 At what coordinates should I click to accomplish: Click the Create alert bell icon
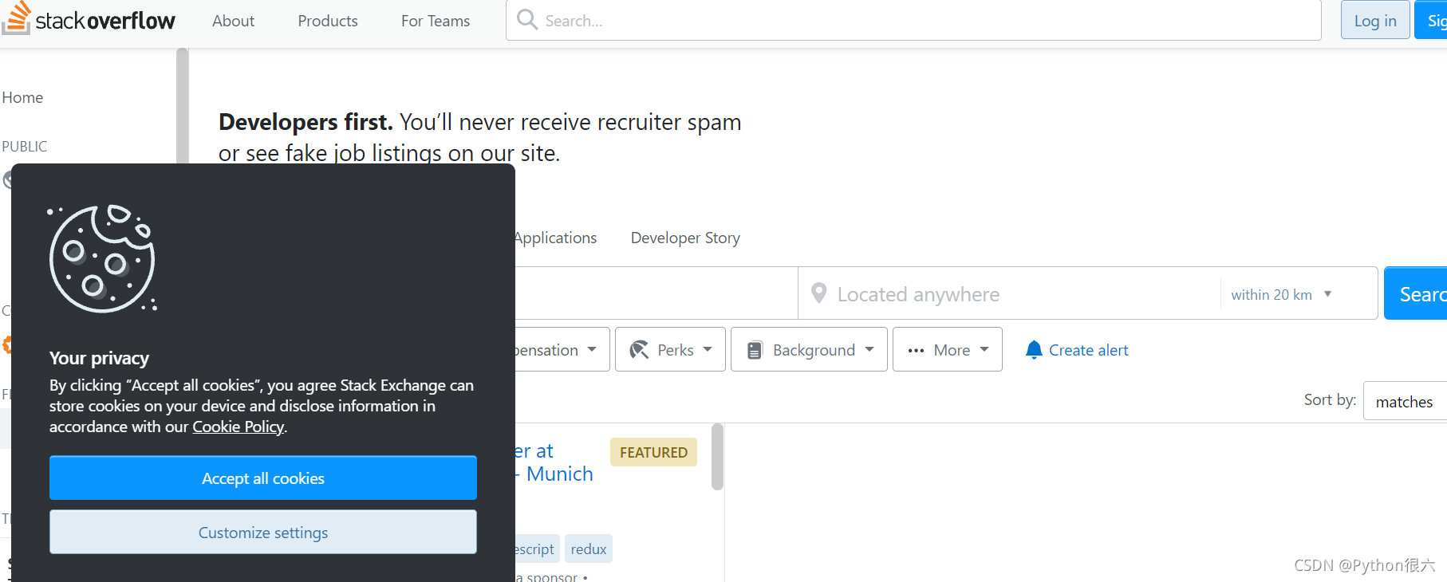coord(1034,349)
